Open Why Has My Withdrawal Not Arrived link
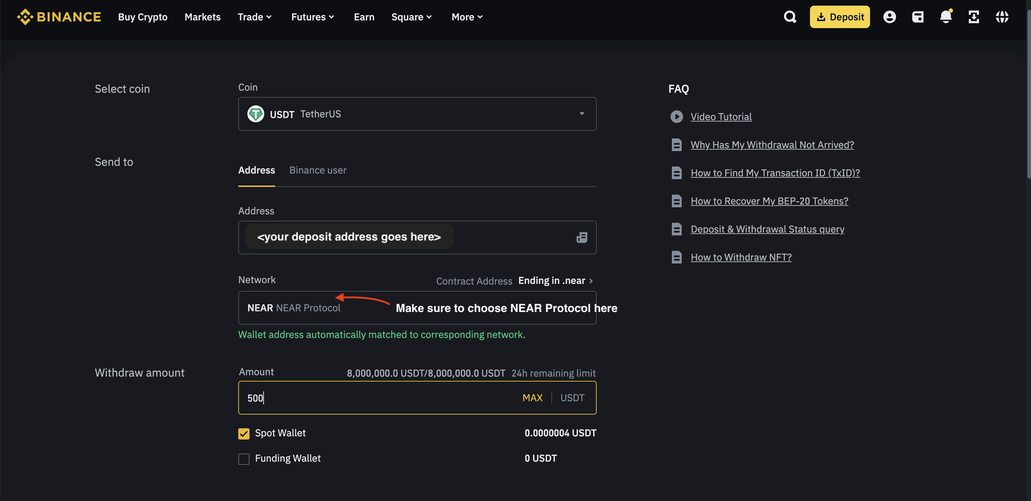The image size is (1031, 501). tap(772, 144)
